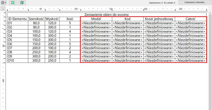This screenshot has width=212, height=110.
Task: Click the width 250,0 in row O8
Action: (x=36, y=52)
